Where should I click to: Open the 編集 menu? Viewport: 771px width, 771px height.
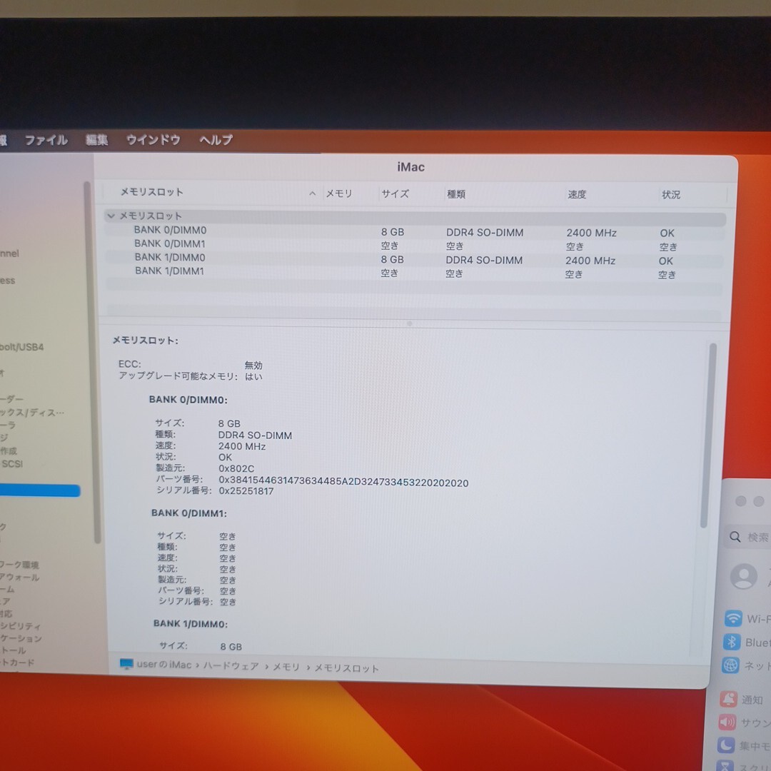[96, 140]
